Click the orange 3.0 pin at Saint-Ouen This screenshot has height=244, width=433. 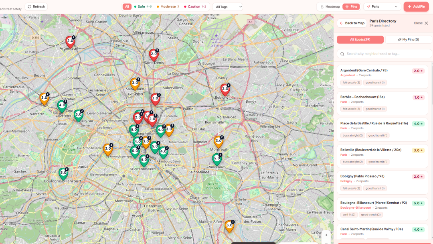(135, 84)
